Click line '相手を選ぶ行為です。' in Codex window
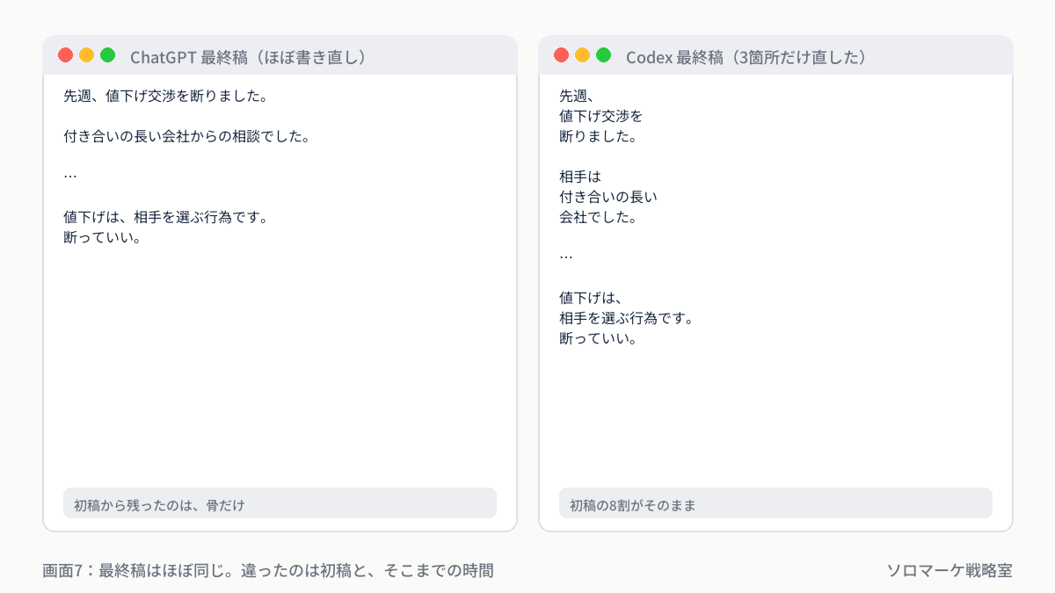This screenshot has height=593, width=1055. click(627, 318)
